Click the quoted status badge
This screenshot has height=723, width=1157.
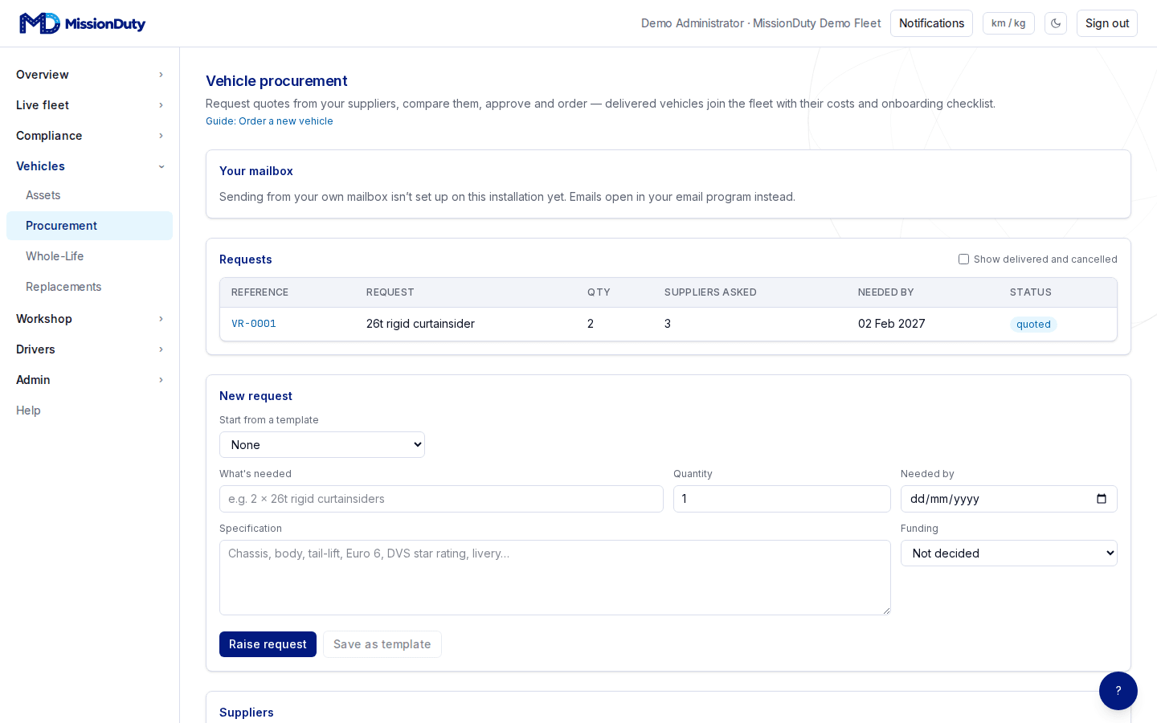(1033, 325)
